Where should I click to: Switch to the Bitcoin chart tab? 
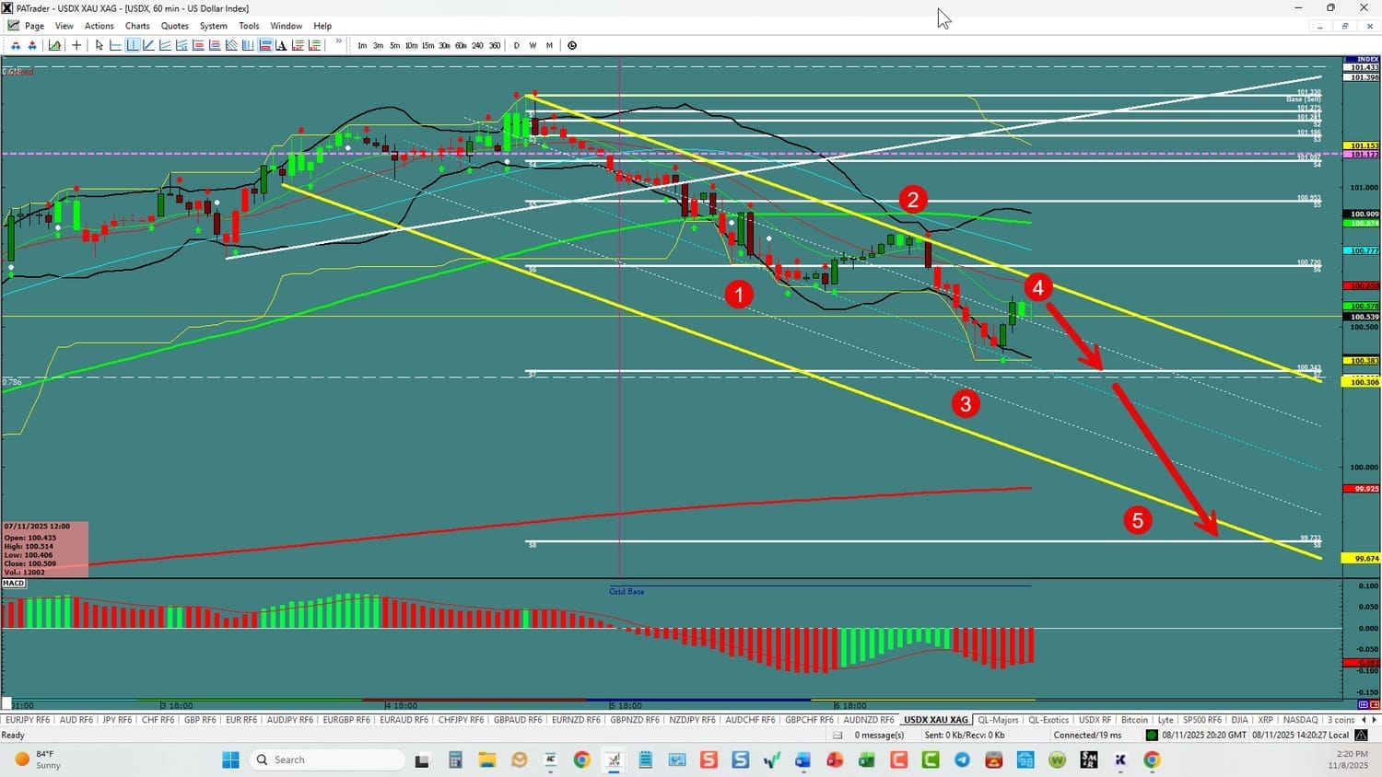tap(1134, 720)
